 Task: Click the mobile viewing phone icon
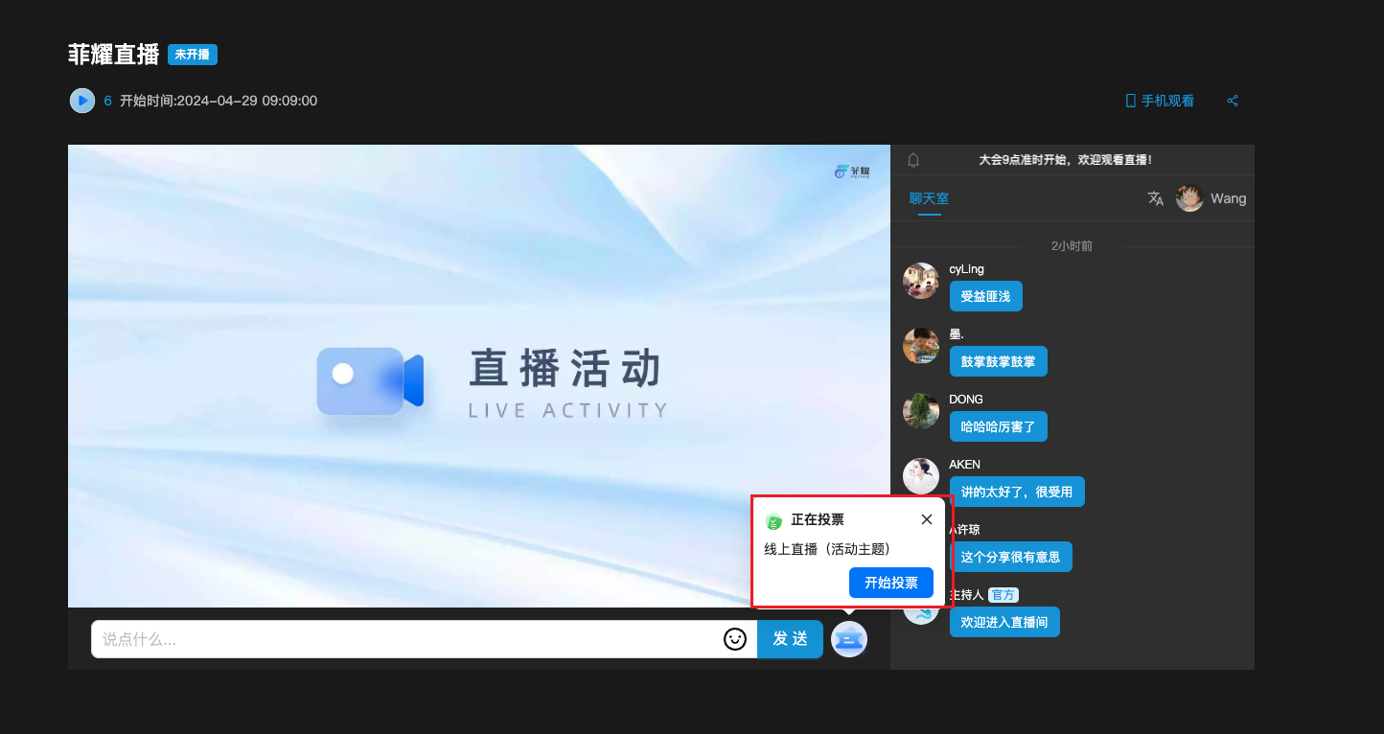[x=1130, y=101]
